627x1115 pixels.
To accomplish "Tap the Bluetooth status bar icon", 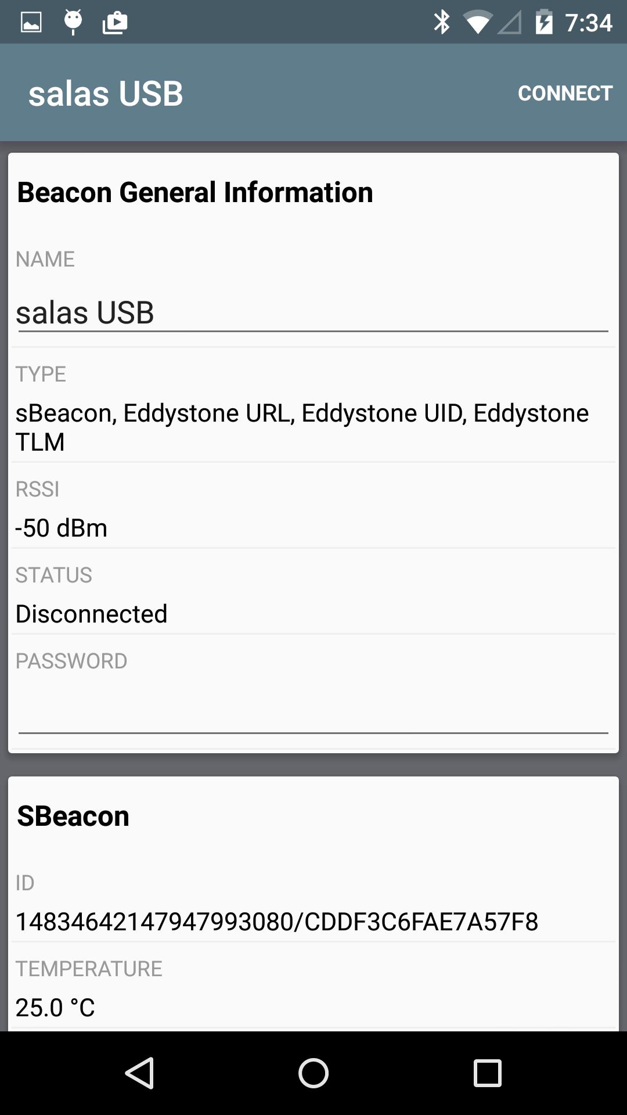I will pyautogui.click(x=442, y=22).
